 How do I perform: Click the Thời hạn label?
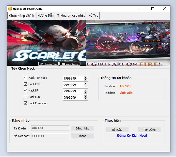click(x=109, y=93)
